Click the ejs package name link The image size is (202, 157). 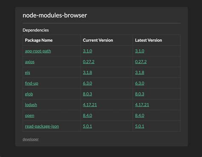point(28,73)
